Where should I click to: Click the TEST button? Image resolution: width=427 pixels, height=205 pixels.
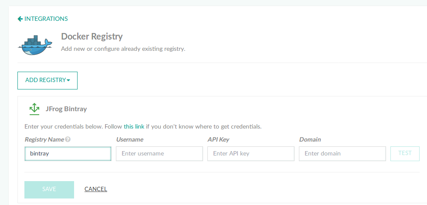pyautogui.click(x=405, y=154)
